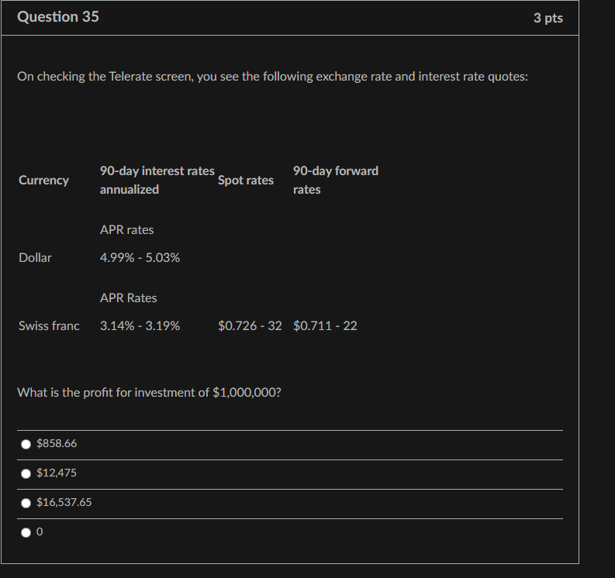Click the 4.99% - 5.03% rate cell

140,257
